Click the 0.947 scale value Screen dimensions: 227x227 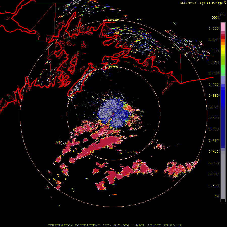click(214, 40)
